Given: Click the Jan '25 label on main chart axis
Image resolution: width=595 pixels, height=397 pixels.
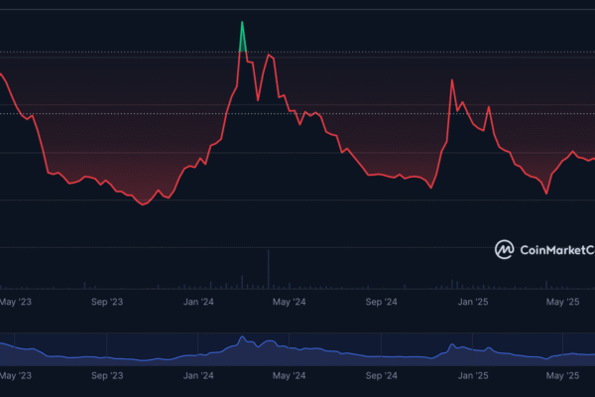Looking at the screenshot, I should point(474,302).
